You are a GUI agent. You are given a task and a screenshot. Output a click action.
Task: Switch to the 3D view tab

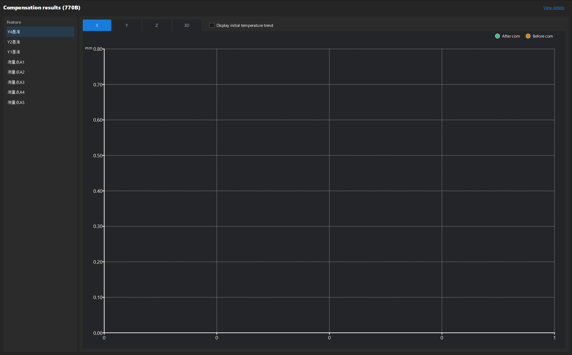(187, 25)
